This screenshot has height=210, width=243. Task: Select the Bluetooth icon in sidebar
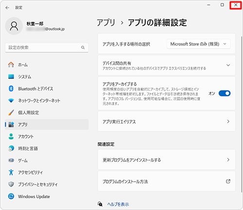[x=11, y=89]
